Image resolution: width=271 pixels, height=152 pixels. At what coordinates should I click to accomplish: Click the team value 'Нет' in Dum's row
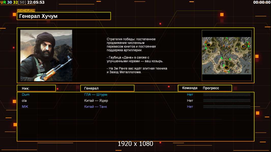(190, 94)
